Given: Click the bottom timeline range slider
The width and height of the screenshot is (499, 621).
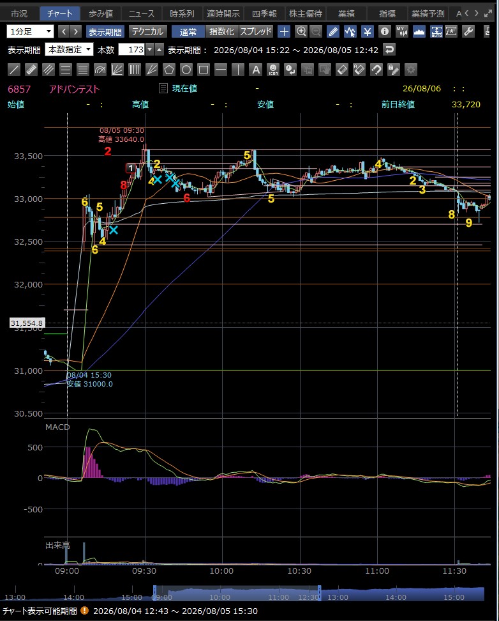Looking at the screenshot, I should tap(237, 593).
